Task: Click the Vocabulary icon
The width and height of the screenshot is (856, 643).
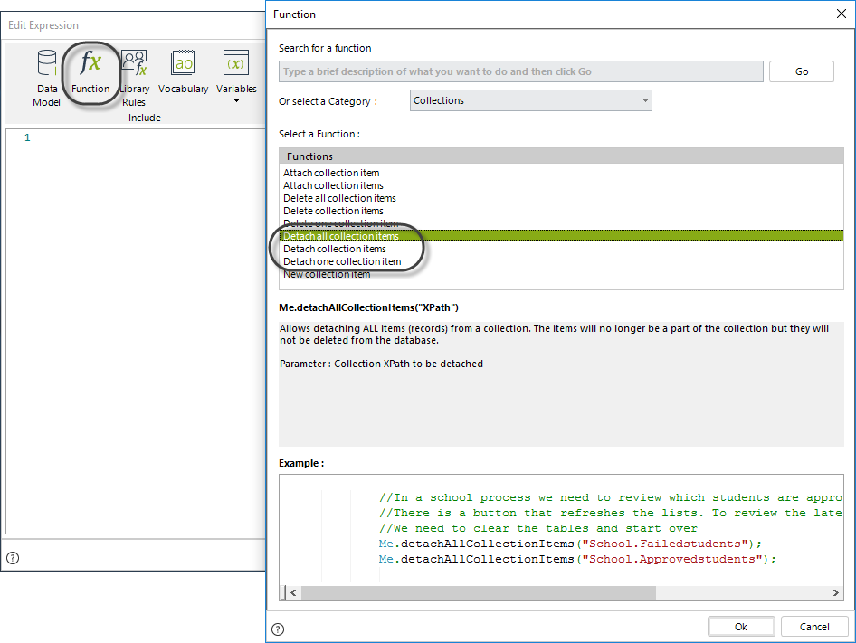Action: 183,63
